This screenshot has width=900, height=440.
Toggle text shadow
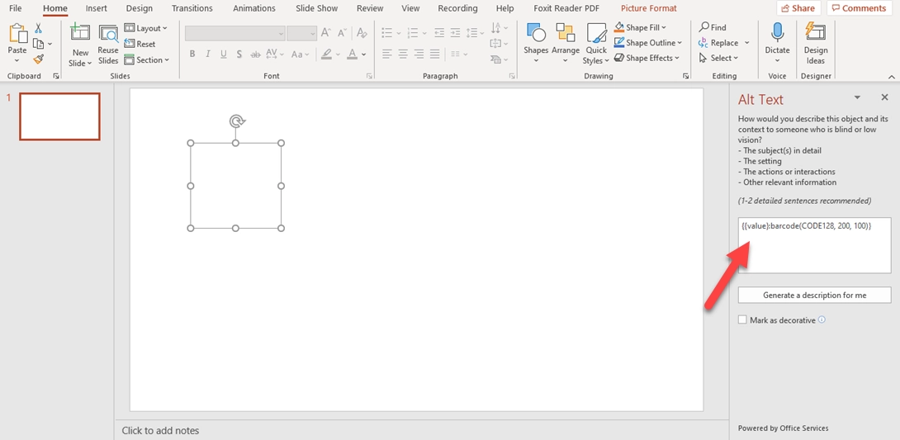(239, 54)
